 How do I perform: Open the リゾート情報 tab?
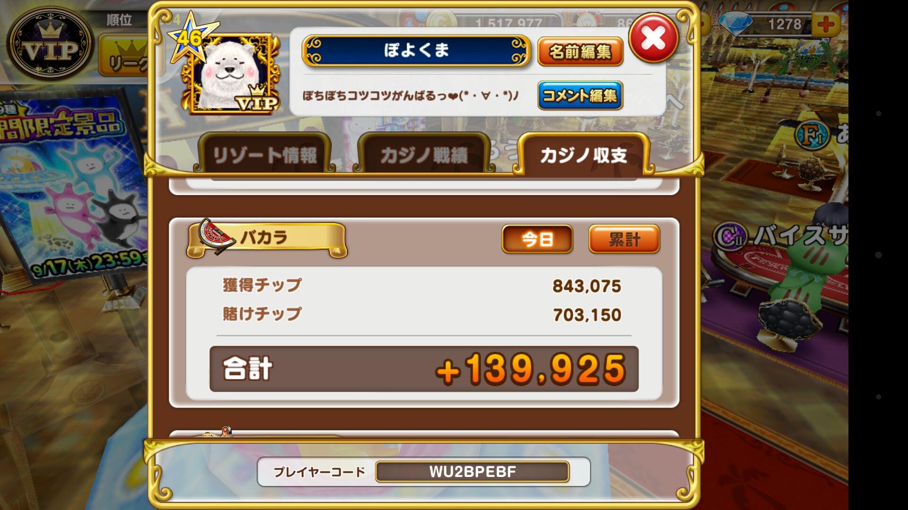pyautogui.click(x=264, y=155)
